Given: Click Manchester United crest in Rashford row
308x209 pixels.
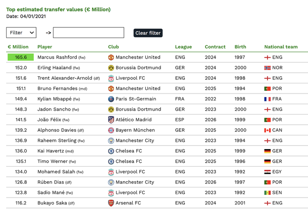Looking at the screenshot, I should 111,57.
